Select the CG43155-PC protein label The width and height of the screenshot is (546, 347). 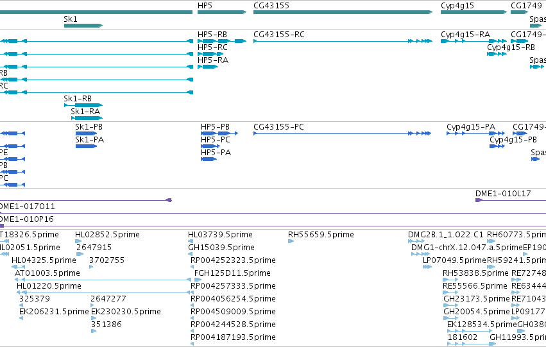click(x=278, y=127)
